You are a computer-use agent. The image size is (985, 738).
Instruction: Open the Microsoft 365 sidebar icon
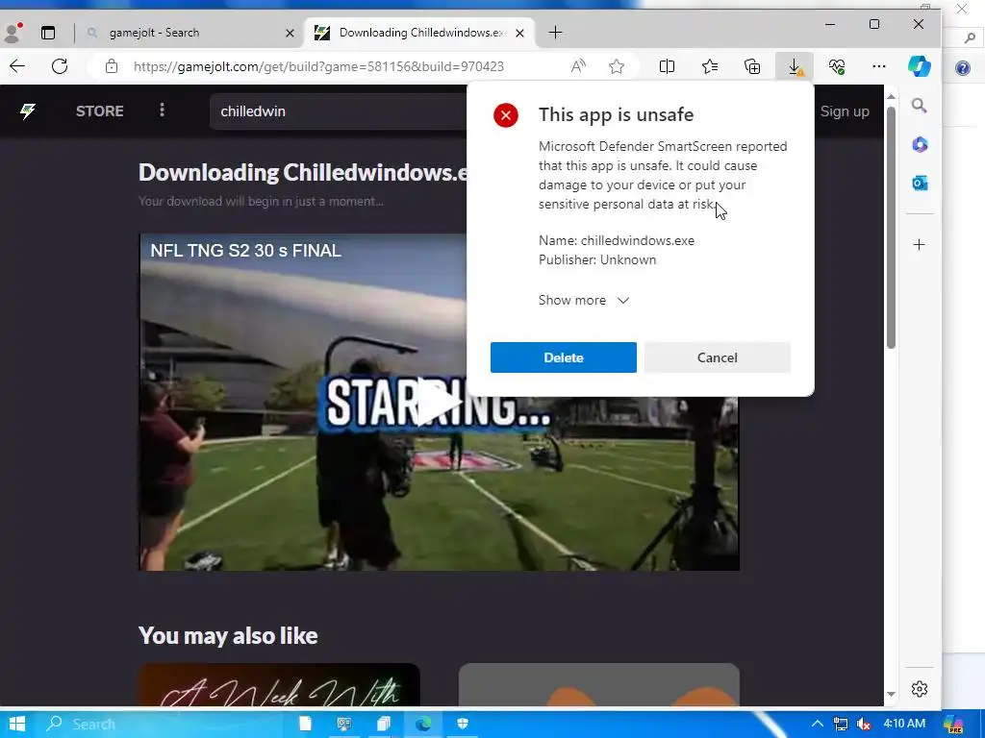coord(920,144)
